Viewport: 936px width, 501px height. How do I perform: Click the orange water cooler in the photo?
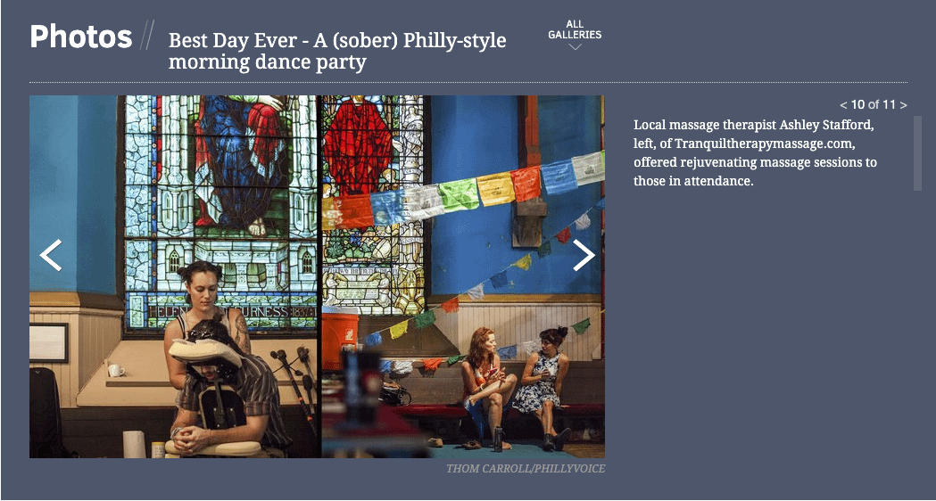(x=340, y=338)
